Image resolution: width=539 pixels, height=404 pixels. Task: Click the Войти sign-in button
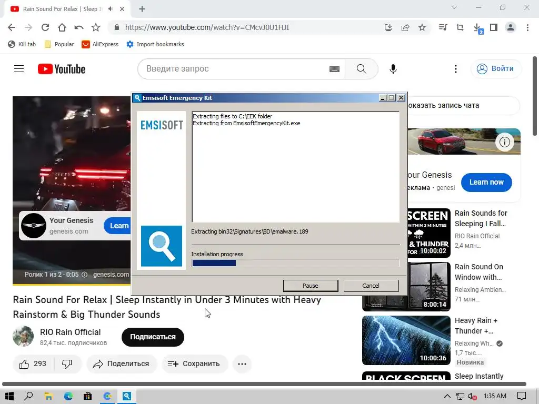coord(496,69)
